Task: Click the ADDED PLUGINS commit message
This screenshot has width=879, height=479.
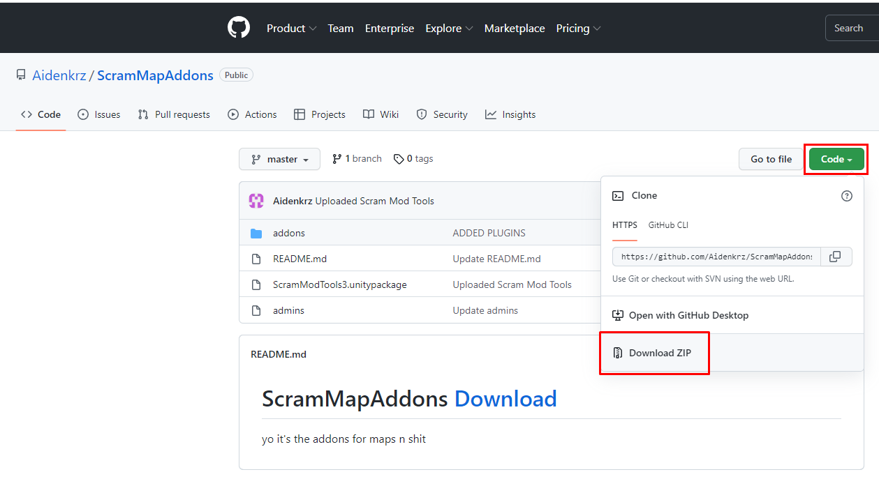Action: tap(489, 233)
